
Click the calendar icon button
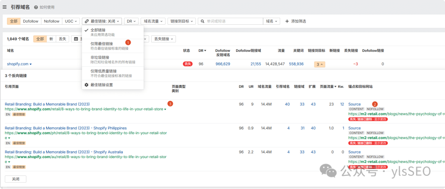pyautogui.click(x=76, y=39)
